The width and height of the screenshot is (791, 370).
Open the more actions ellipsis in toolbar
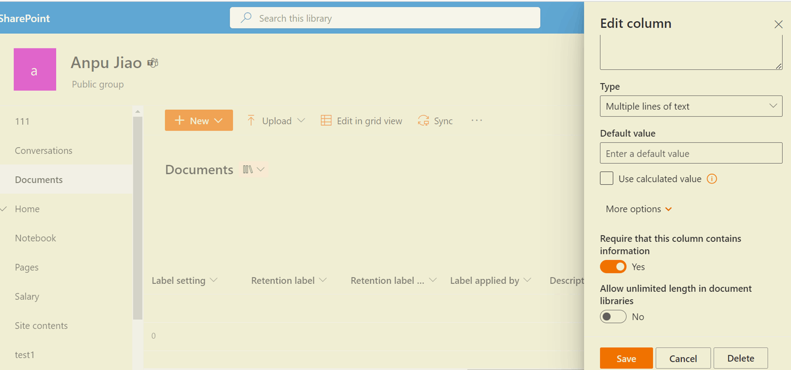(476, 120)
